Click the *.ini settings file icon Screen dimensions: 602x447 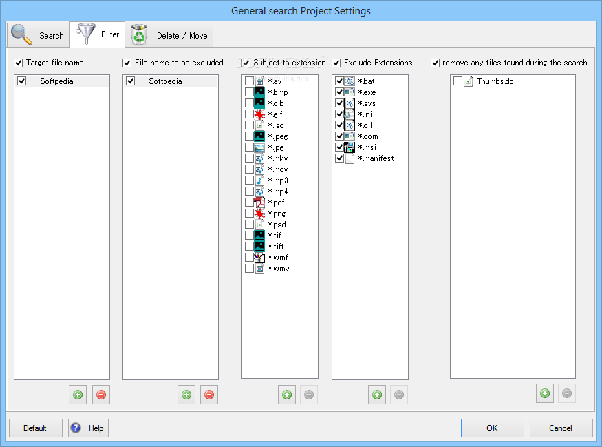[350, 114]
